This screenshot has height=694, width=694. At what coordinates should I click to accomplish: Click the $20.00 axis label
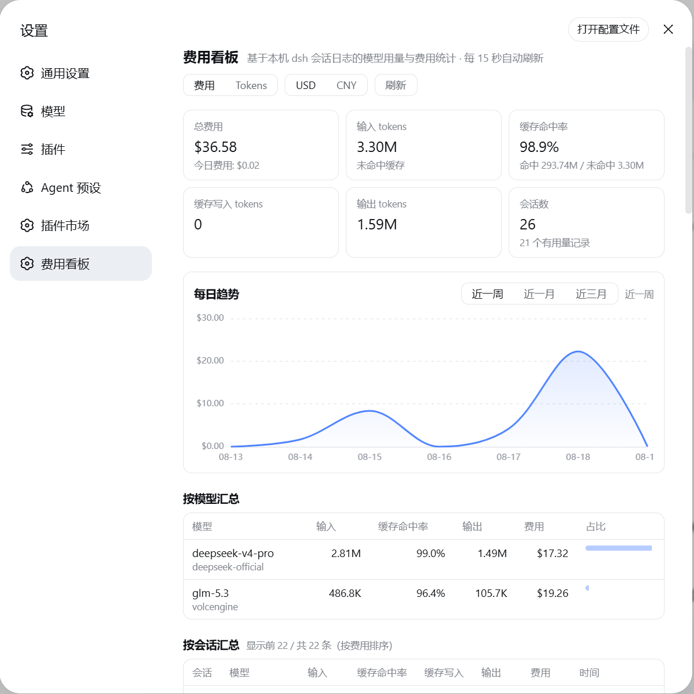click(x=210, y=361)
